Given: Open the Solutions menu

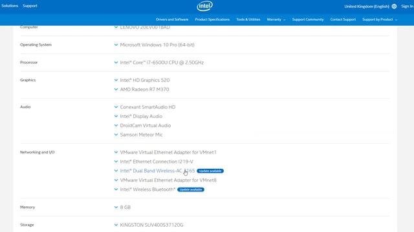Looking at the screenshot, I should (x=10, y=6).
